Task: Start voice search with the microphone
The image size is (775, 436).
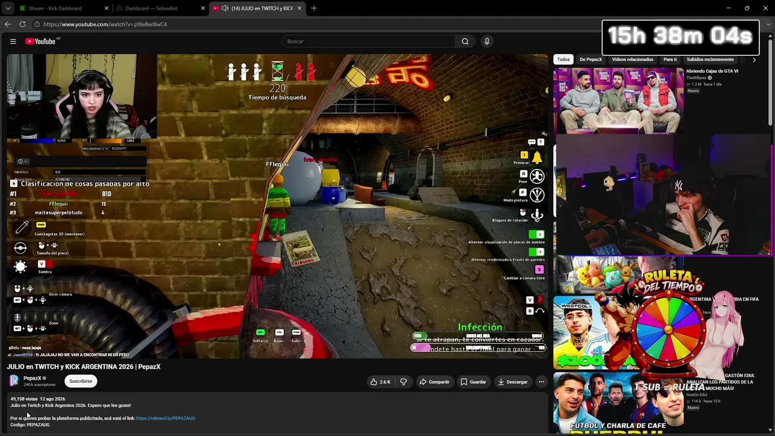Action: coord(487,41)
